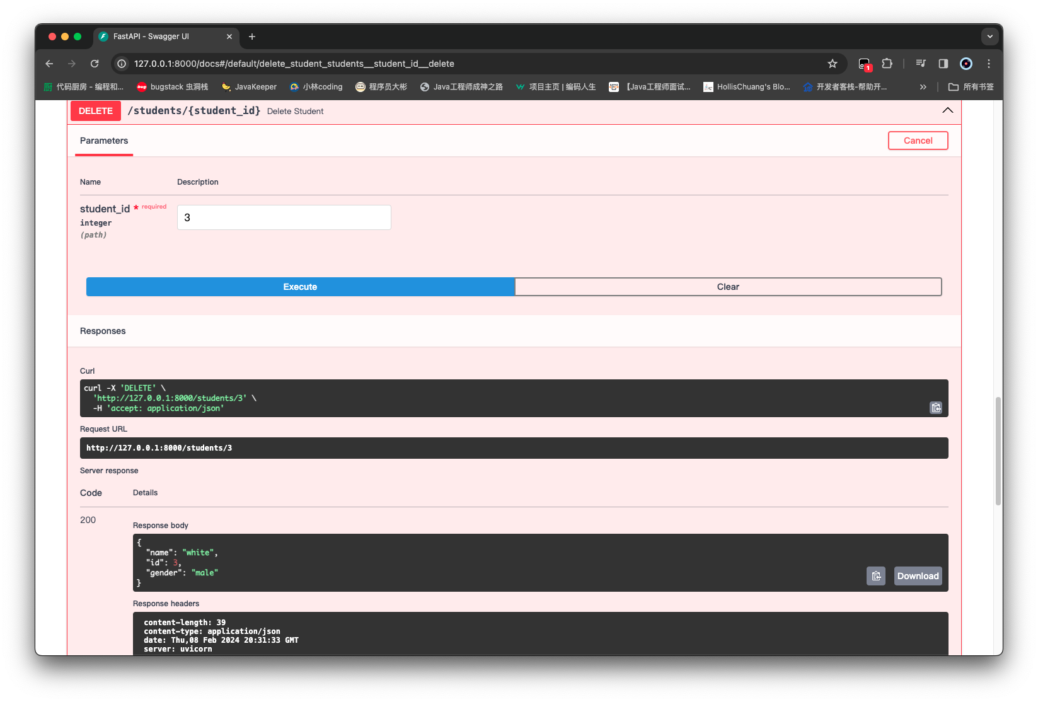This screenshot has height=702, width=1038.
Task: Click the address bar URL
Action: 294,64
